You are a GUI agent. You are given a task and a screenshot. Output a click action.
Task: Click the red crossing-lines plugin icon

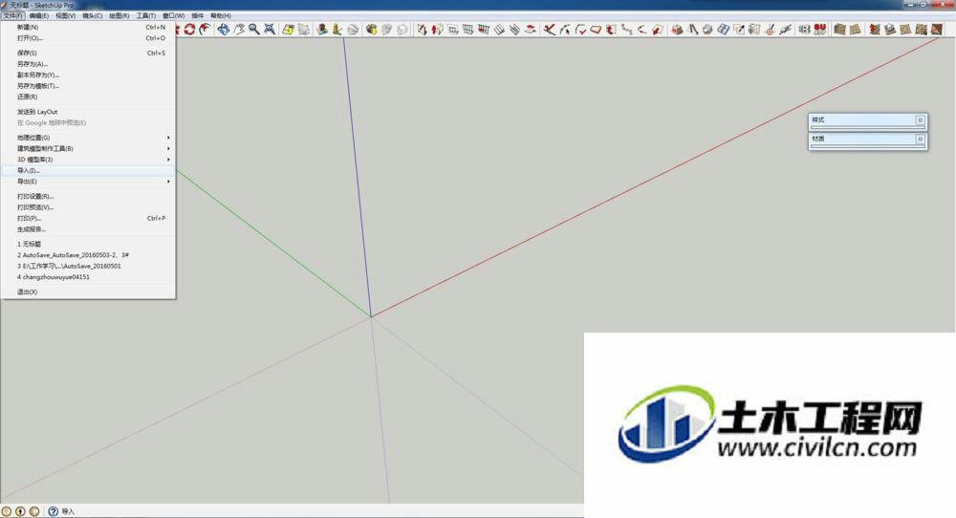550,30
